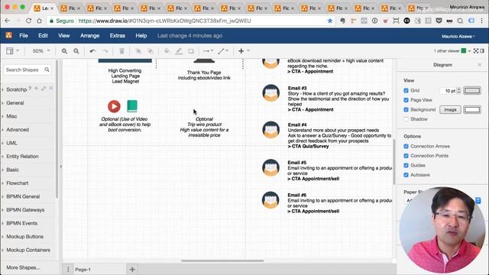This screenshot has height=275, width=489.
Task: Click the To Back toolbar icon
Action: coord(151,51)
